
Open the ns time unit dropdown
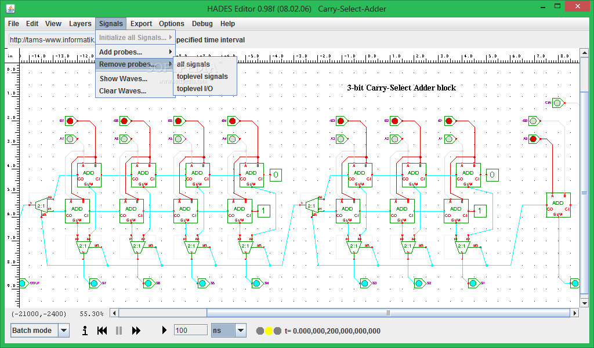[241, 331]
